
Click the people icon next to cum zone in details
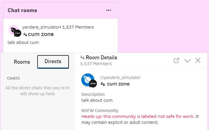click(x=103, y=84)
